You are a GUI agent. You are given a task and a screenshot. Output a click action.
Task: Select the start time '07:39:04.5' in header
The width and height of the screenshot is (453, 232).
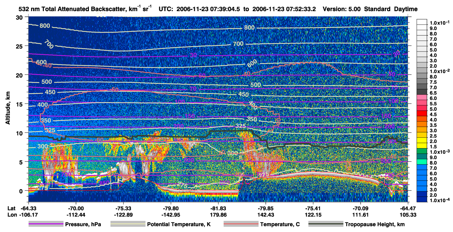[225, 9]
